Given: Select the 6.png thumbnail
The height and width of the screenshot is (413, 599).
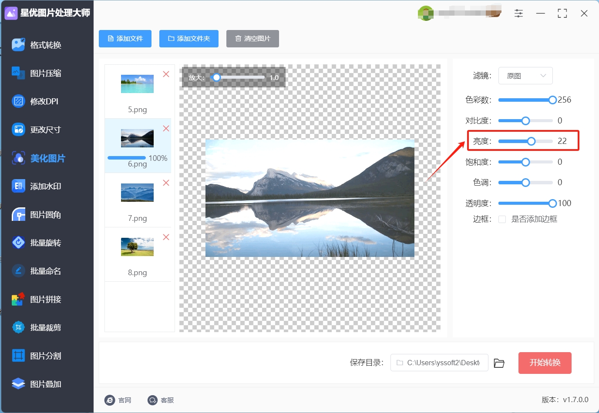Looking at the screenshot, I should 137,138.
